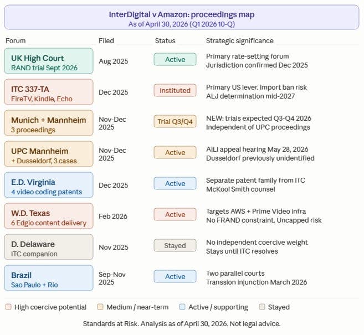This screenshot has width=364, height=335.
Task: Click 'Aug 2025' filed date
Action: point(113,61)
